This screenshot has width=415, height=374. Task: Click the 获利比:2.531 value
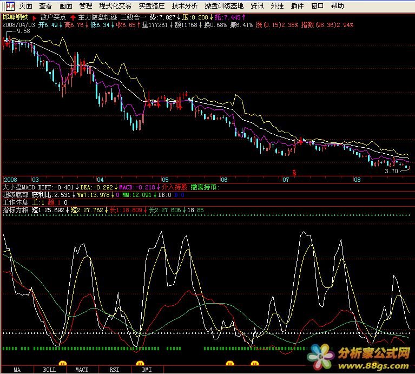click(x=52, y=195)
